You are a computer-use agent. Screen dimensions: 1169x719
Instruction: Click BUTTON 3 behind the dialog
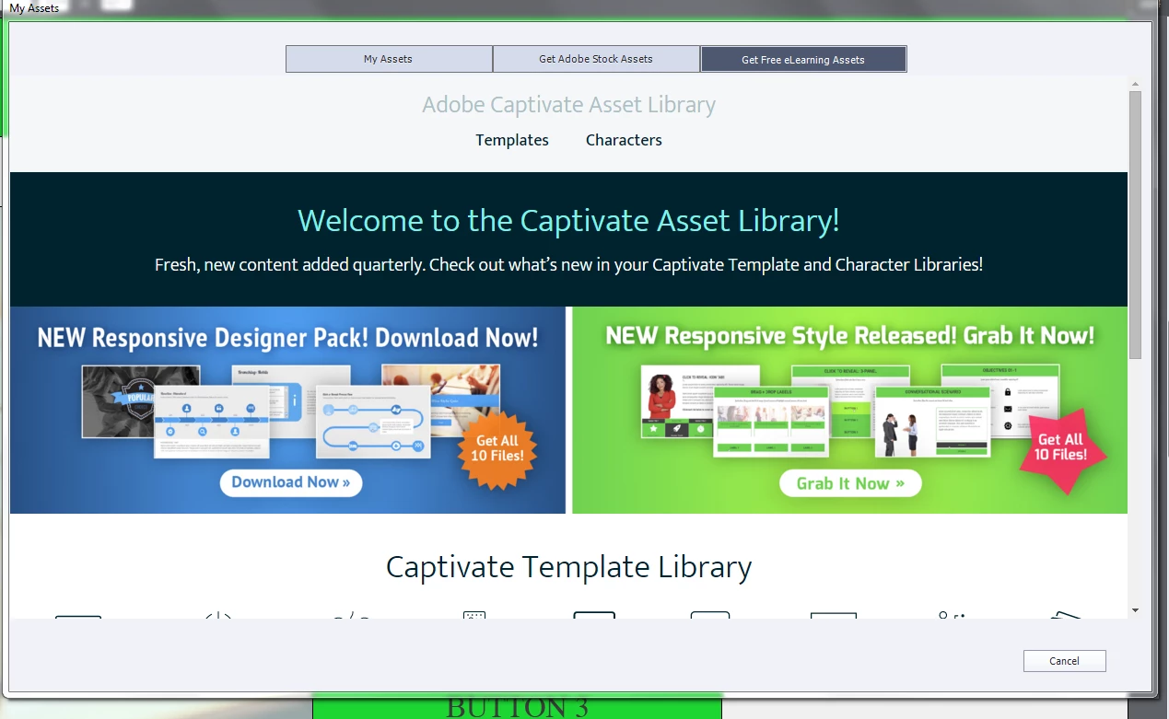(517, 708)
